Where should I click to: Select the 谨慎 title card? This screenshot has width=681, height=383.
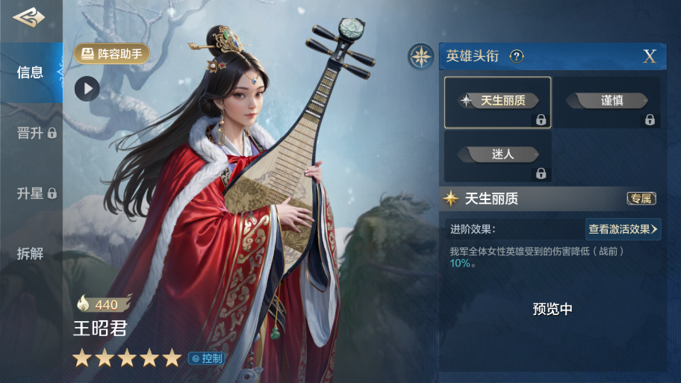pos(607,102)
